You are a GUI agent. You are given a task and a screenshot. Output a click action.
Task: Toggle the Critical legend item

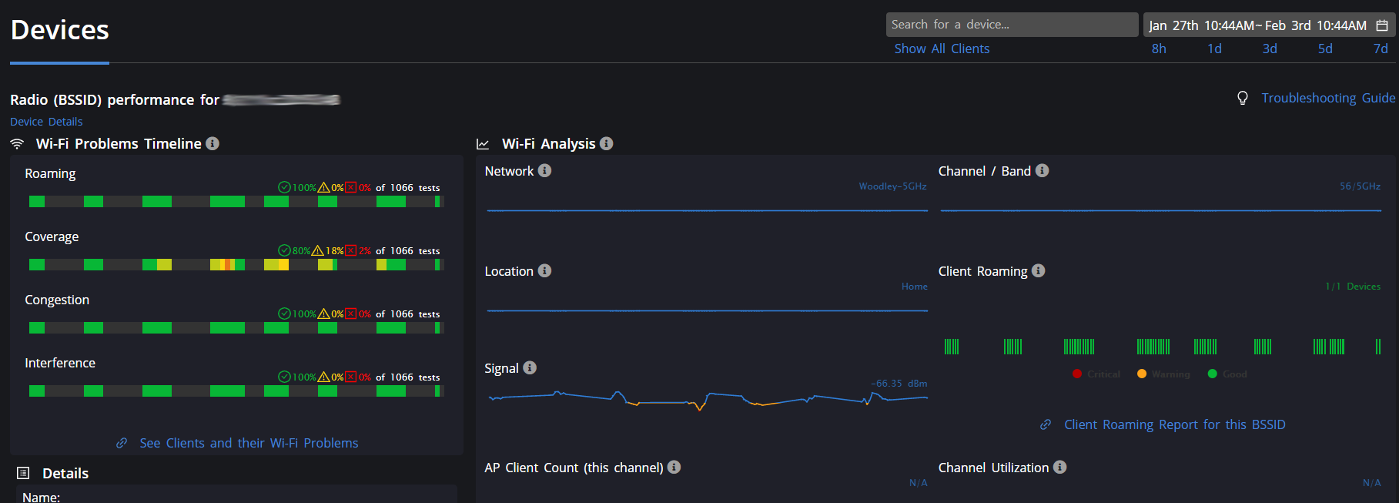(x=1096, y=374)
